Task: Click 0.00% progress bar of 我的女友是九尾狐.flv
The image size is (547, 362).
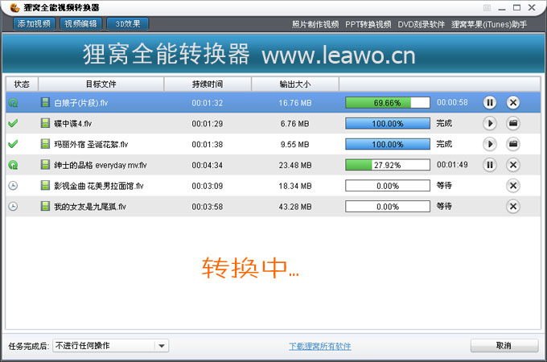Action: coord(388,207)
